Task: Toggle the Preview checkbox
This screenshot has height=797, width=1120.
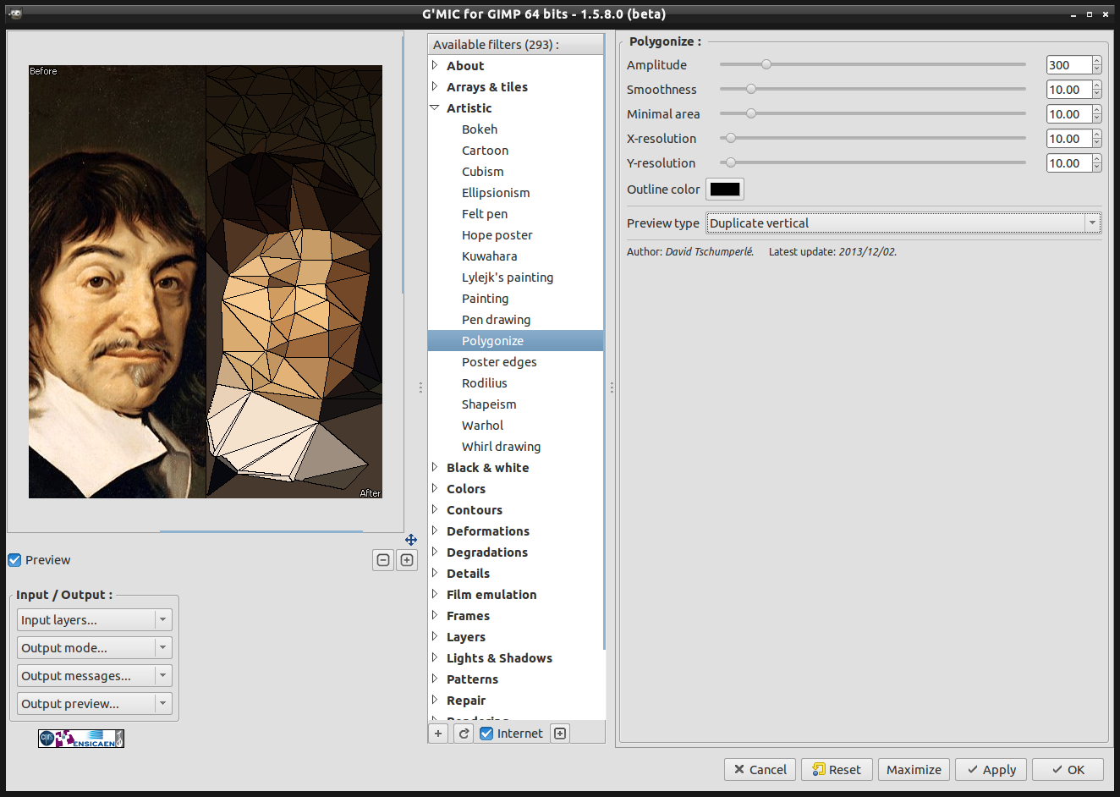Action: 14,560
